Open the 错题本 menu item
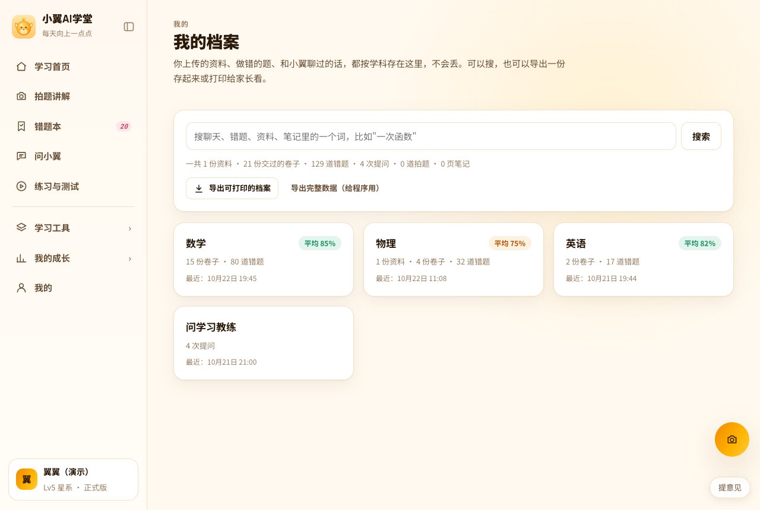The height and width of the screenshot is (510, 760). point(74,126)
